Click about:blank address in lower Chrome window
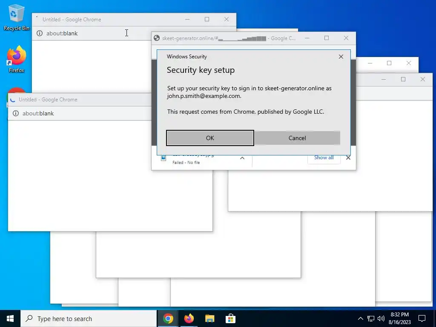The width and height of the screenshot is (436, 327). coord(38,113)
